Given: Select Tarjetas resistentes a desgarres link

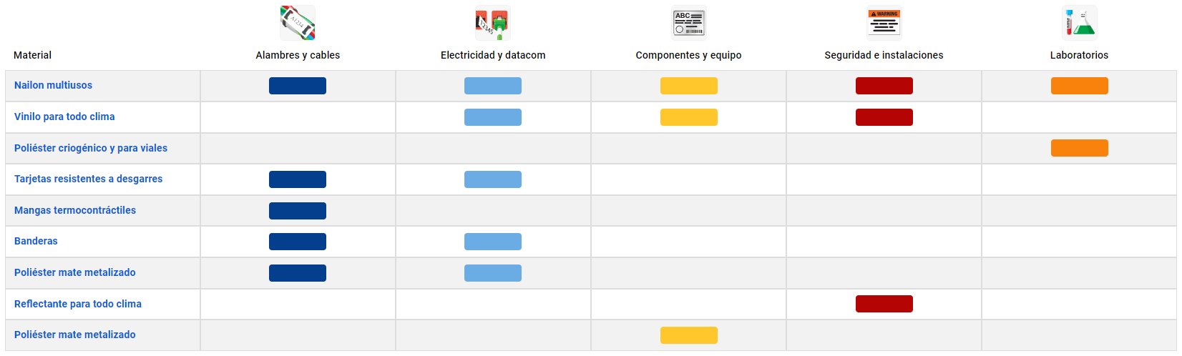Looking at the screenshot, I should click(88, 179).
